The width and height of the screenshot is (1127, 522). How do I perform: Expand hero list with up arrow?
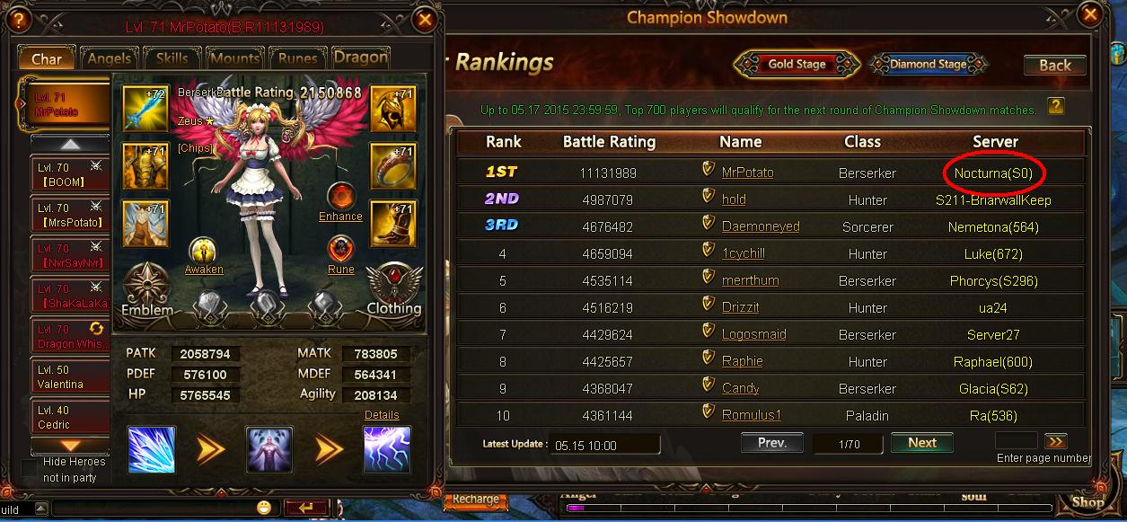pyautogui.click(x=71, y=144)
